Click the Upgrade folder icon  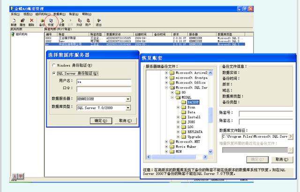point(184,137)
